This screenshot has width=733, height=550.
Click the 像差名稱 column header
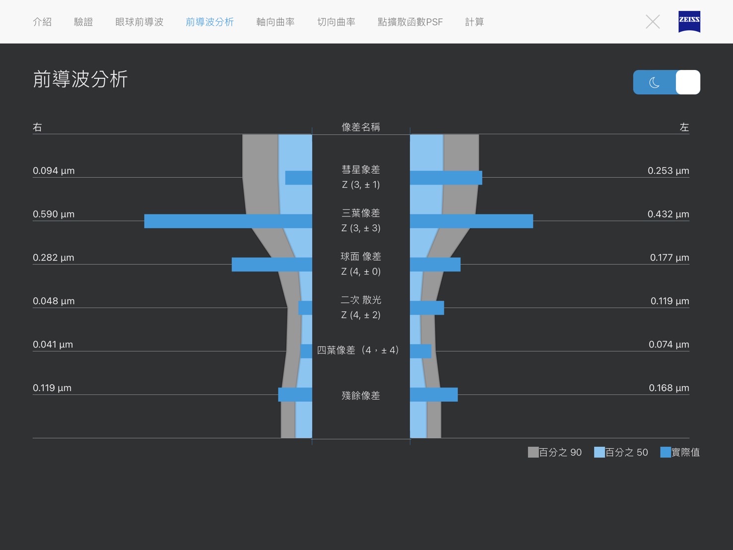coord(361,127)
